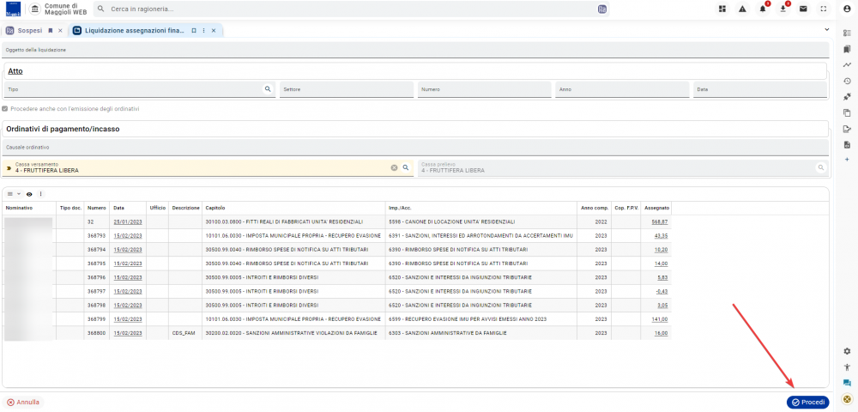Switch to the Sospesi tab

(30, 31)
